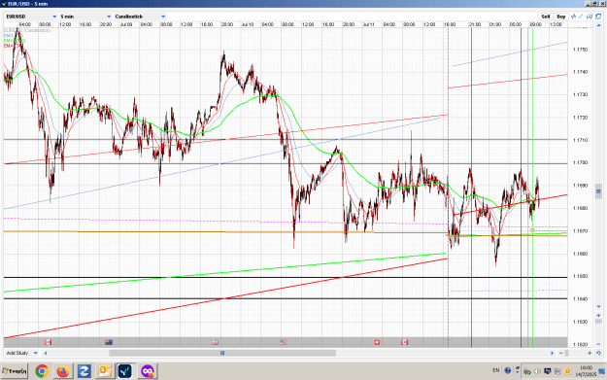Screen dimensions: 607x380
Task: Open the purple infinity app in taskbar
Action: point(147,371)
